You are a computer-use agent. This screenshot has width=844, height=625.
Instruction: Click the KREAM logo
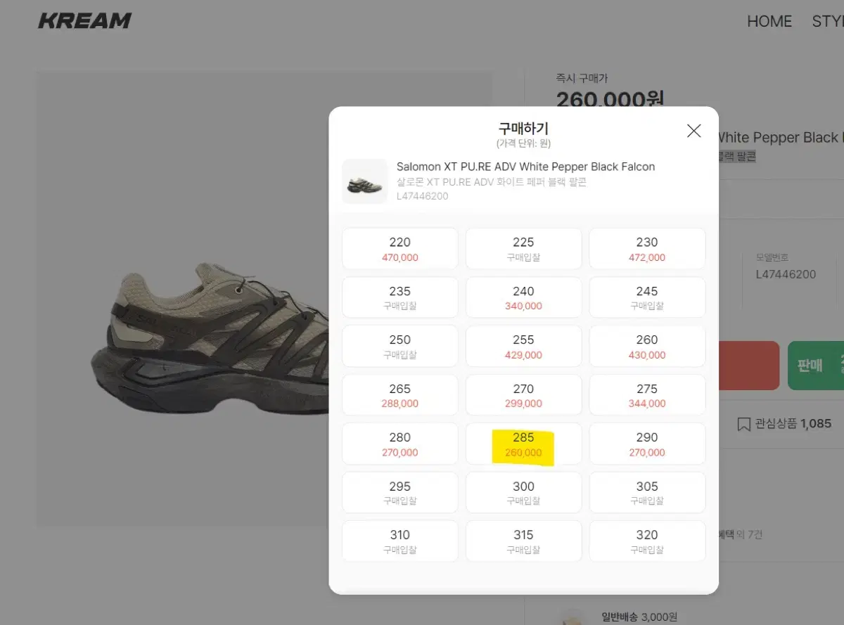84,21
